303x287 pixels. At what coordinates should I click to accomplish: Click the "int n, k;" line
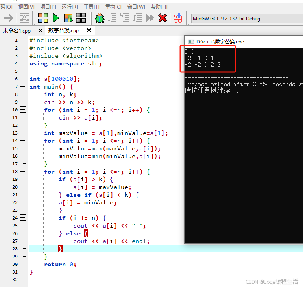(x=60, y=94)
